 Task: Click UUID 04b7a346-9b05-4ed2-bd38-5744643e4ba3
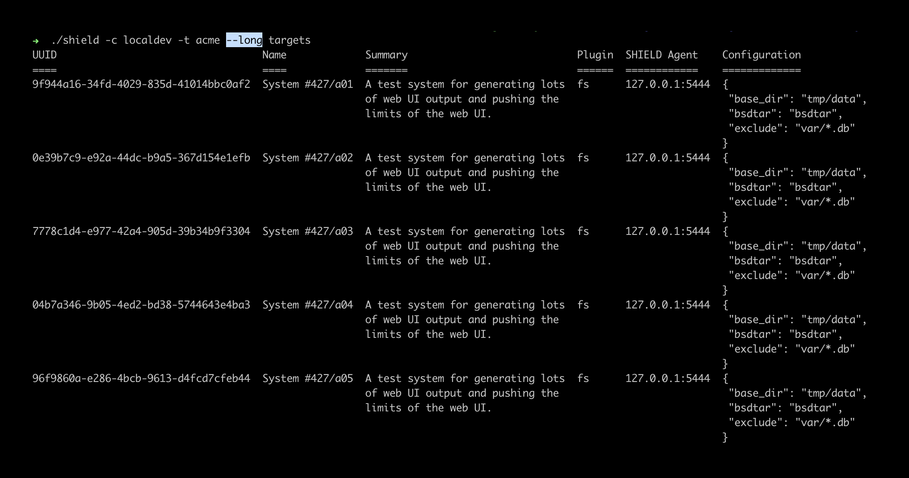[x=141, y=305]
